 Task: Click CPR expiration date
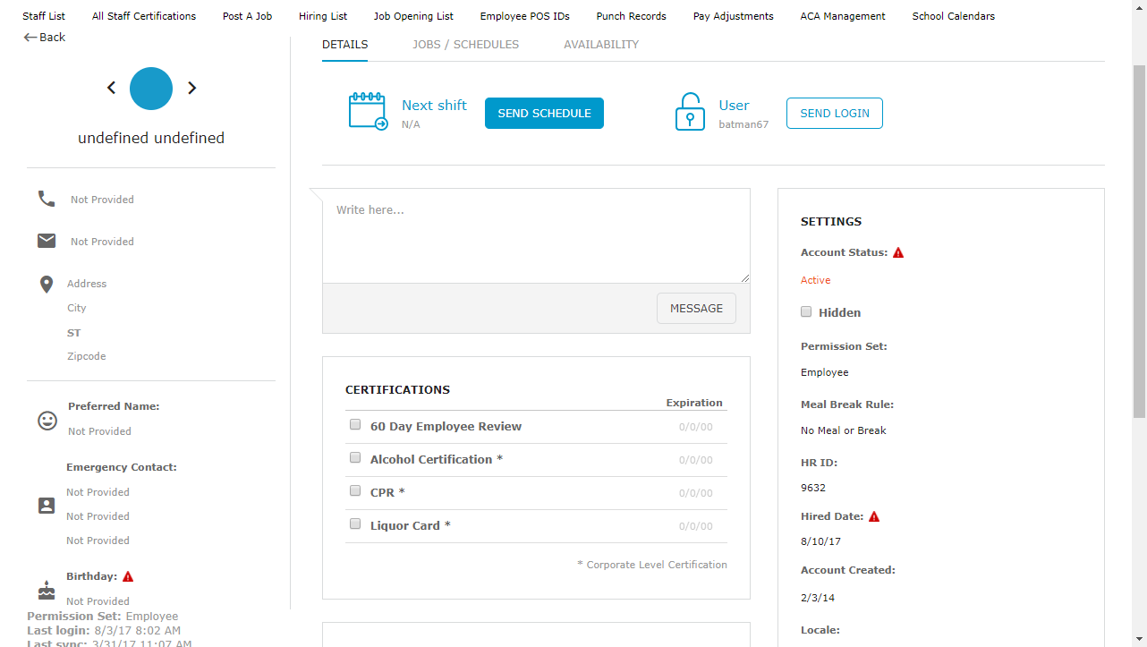[x=695, y=493]
